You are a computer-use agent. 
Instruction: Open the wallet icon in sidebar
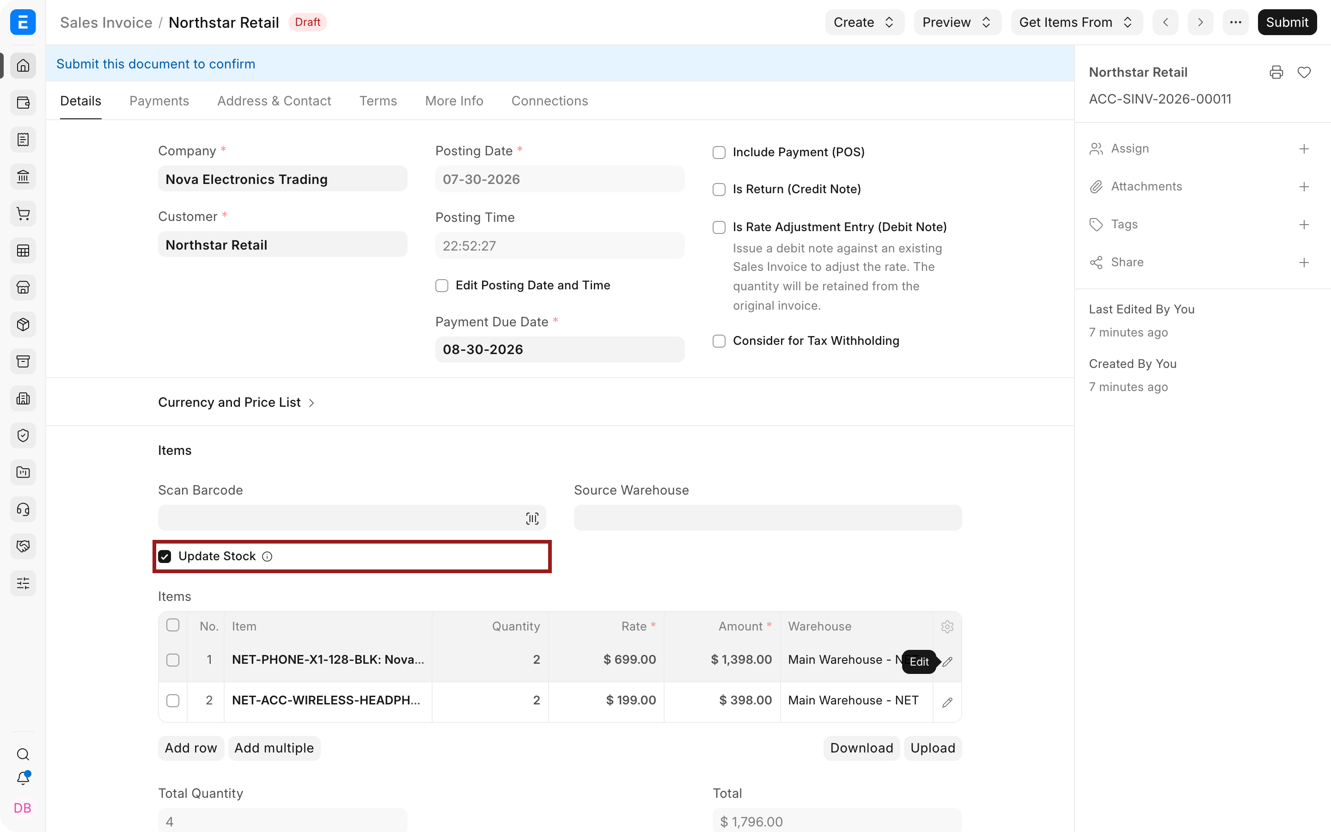point(23,102)
